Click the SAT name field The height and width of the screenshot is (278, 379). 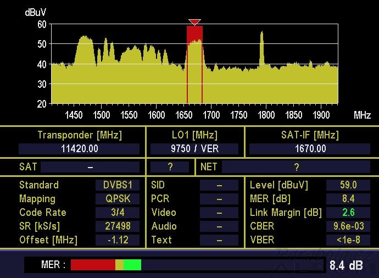(90, 167)
